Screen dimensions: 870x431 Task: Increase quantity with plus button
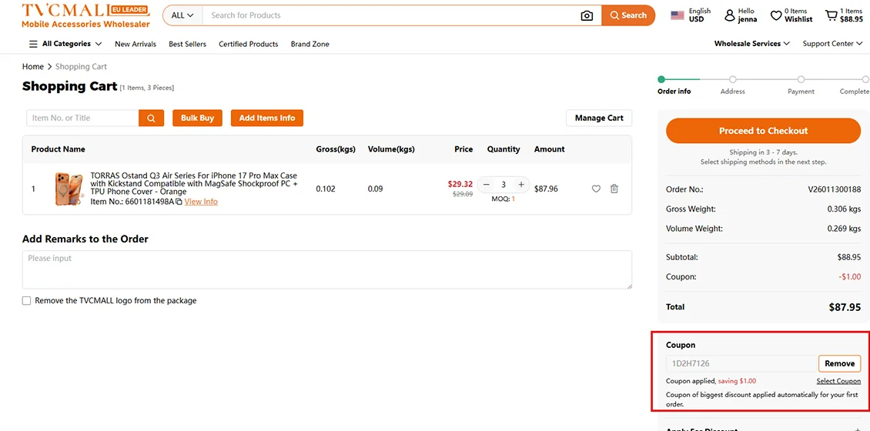click(521, 185)
